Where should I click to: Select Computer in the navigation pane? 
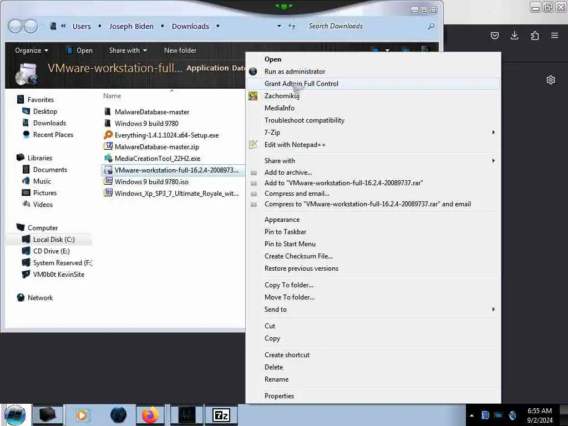tap(37, 228)
